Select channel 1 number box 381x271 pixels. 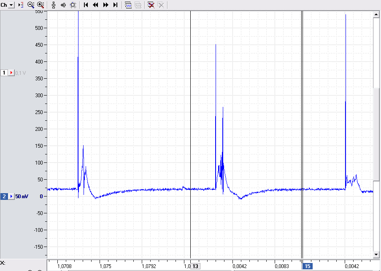(x=4, y=73)
